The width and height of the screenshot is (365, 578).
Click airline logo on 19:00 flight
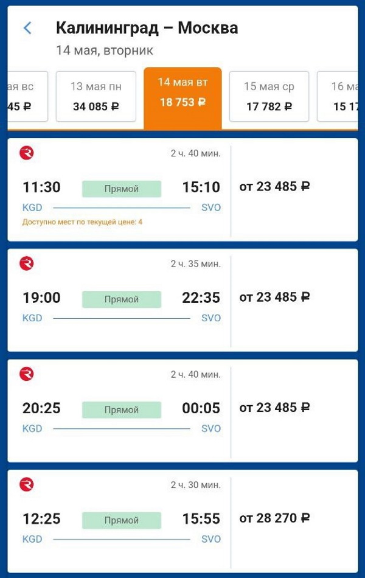click(x=27, y=263)
